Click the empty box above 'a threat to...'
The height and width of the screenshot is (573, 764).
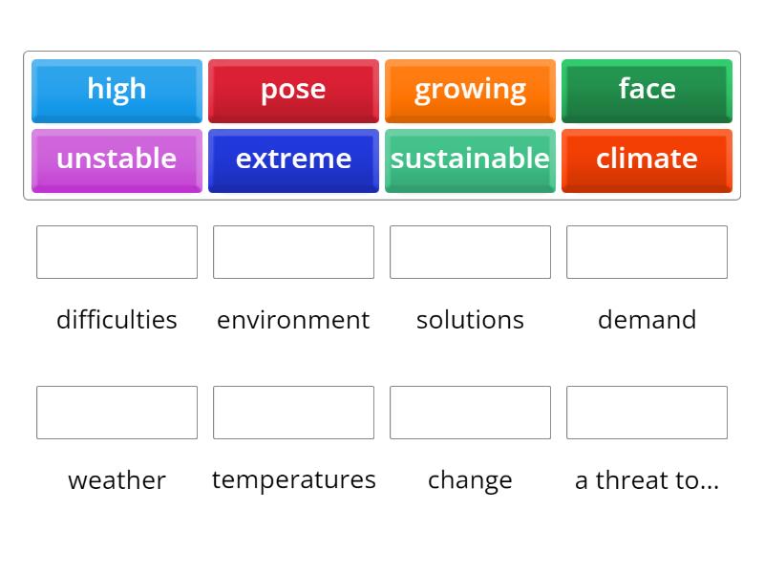click(x=647, y=413)
